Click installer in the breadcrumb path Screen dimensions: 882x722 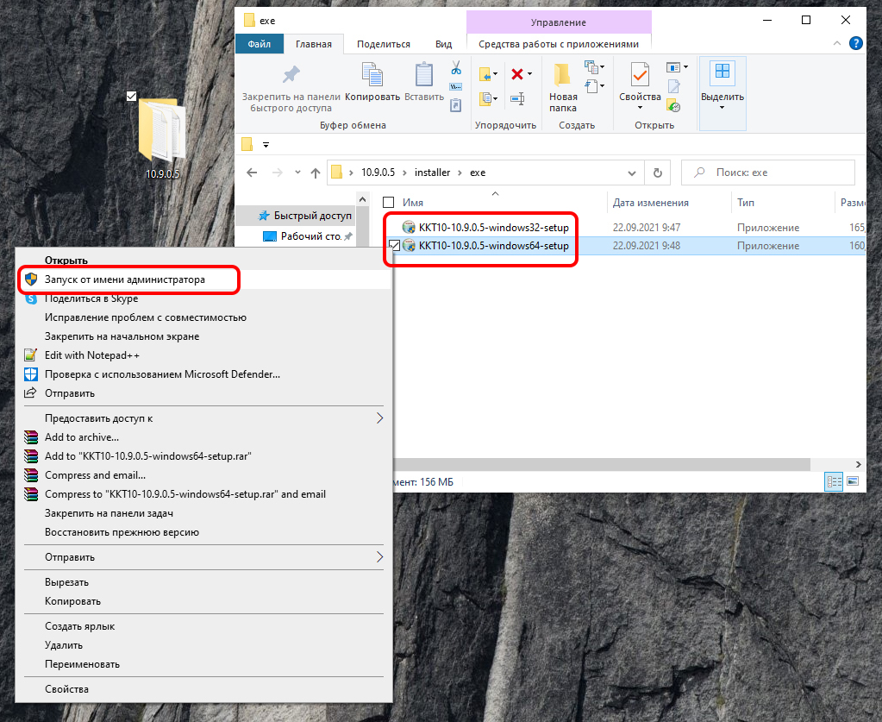432,173
